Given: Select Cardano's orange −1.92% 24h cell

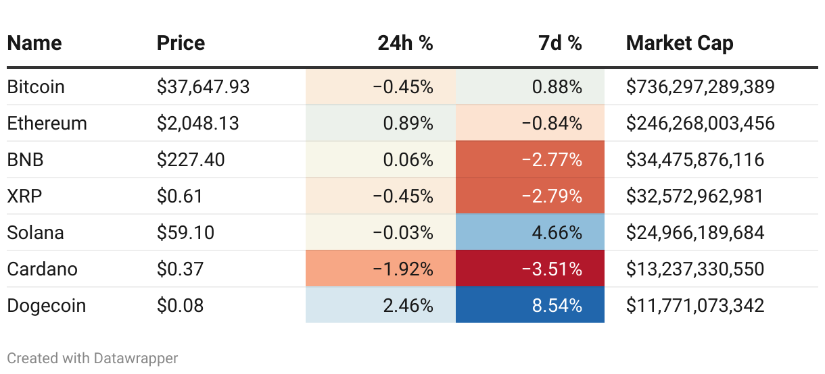Looking at the screenshot, I should point(381,269).
